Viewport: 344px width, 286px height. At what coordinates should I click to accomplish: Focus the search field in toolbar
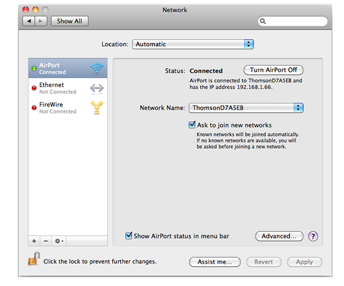click(293, 21)
